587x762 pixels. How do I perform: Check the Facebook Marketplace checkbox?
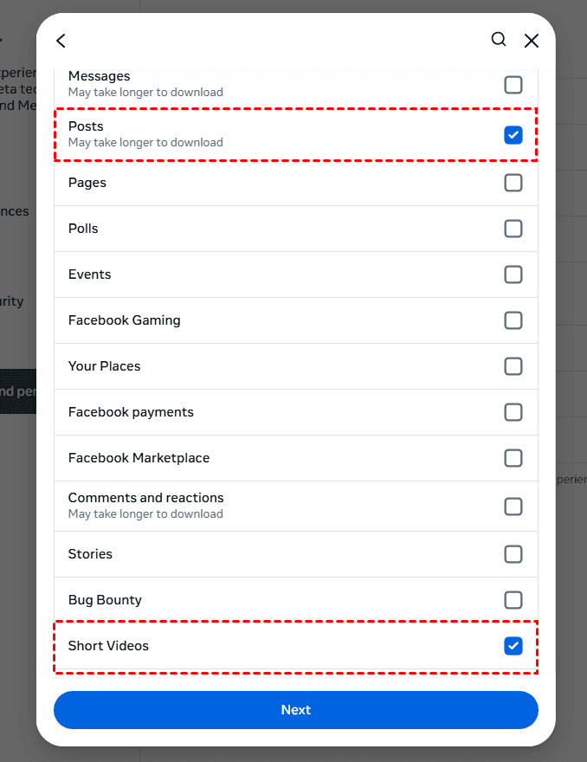[513, 458]
